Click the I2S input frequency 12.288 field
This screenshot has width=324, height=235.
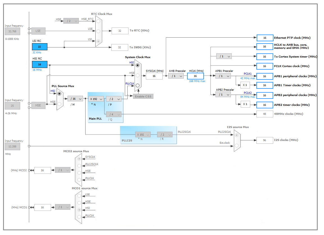12,147
